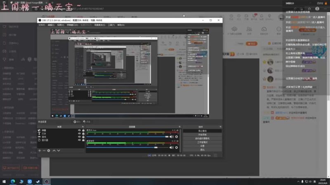Mute the 桌面音频 speaker icon
The image size is (330, 185).
pyautogui.click(x=172, y=148)
